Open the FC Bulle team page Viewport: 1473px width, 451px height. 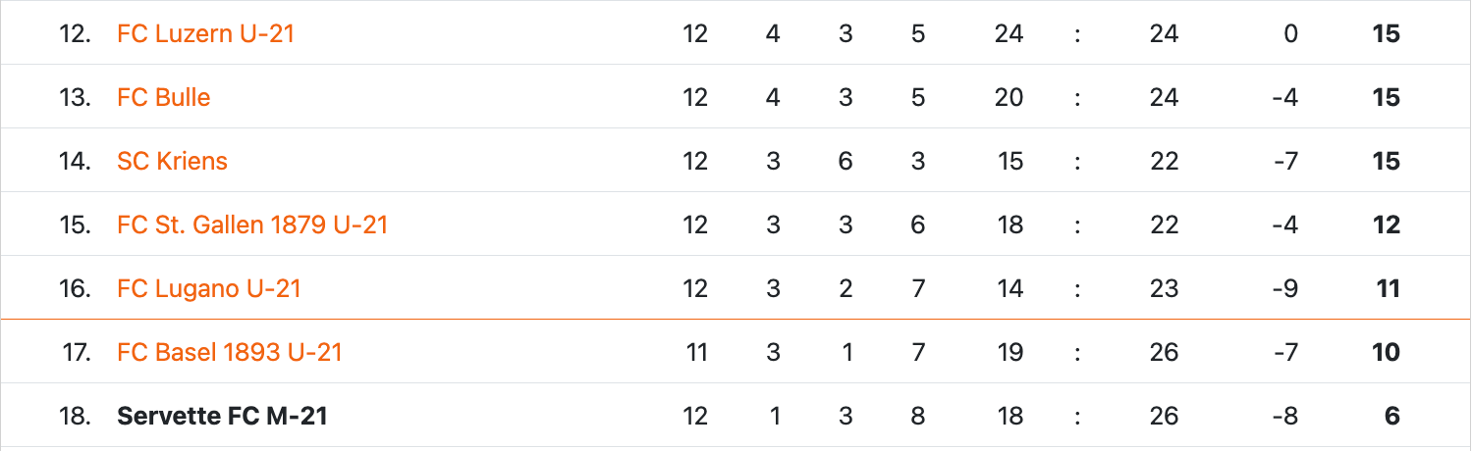163,97
